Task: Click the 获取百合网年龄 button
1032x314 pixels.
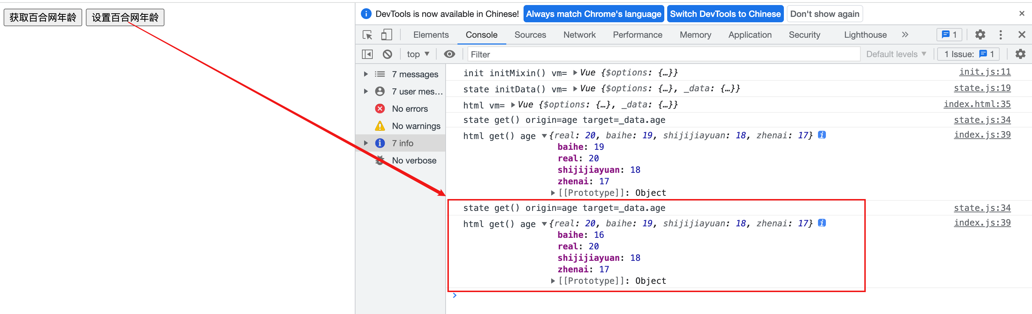Action: pos(43,18)
